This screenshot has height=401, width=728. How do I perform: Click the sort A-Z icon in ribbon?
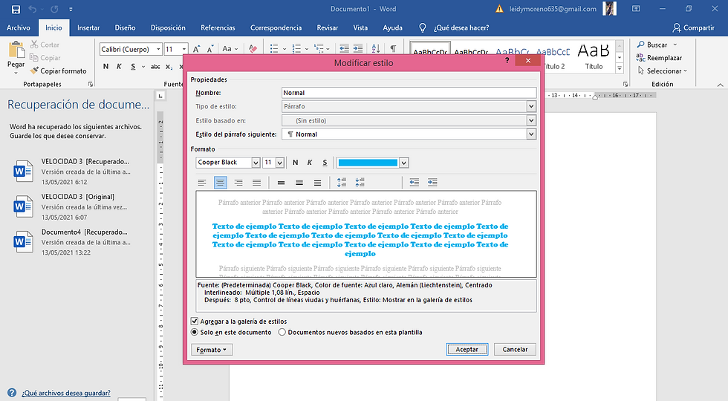376,49
